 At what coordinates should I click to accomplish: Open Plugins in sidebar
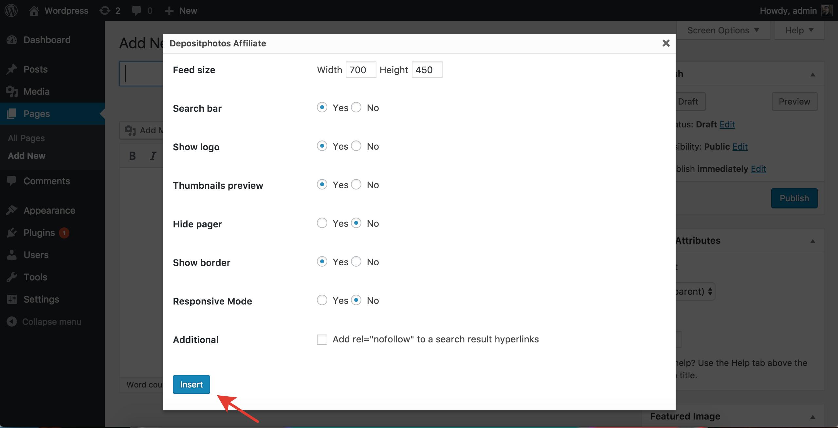39,233
